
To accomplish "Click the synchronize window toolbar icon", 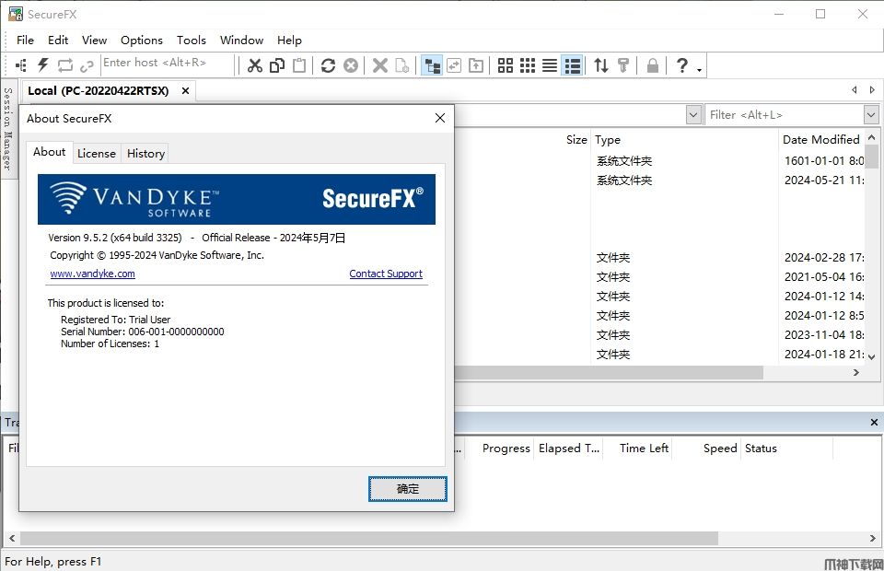I will tap(454, 65).
